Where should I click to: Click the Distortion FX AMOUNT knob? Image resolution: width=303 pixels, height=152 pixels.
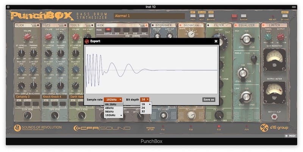(191, 115)
